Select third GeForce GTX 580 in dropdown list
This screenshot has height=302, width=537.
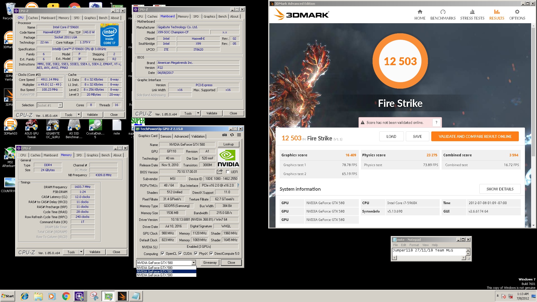[x=166, y=275]
